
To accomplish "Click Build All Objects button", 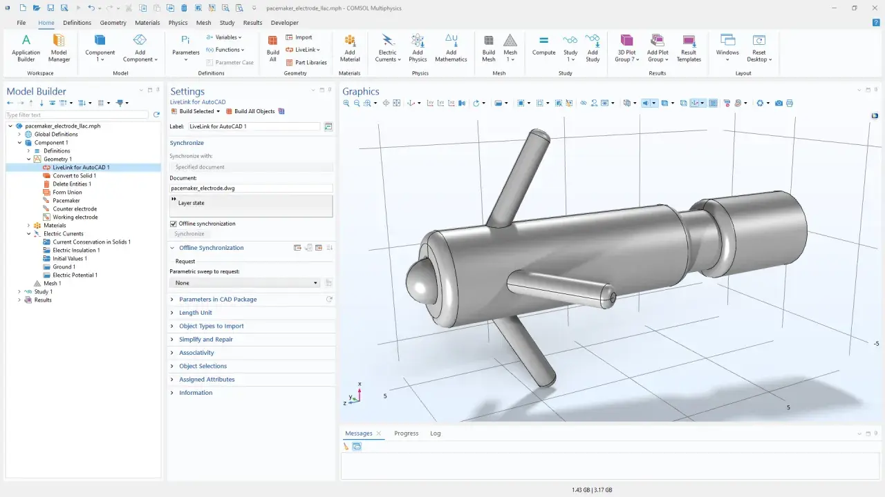I will [250, 111].
